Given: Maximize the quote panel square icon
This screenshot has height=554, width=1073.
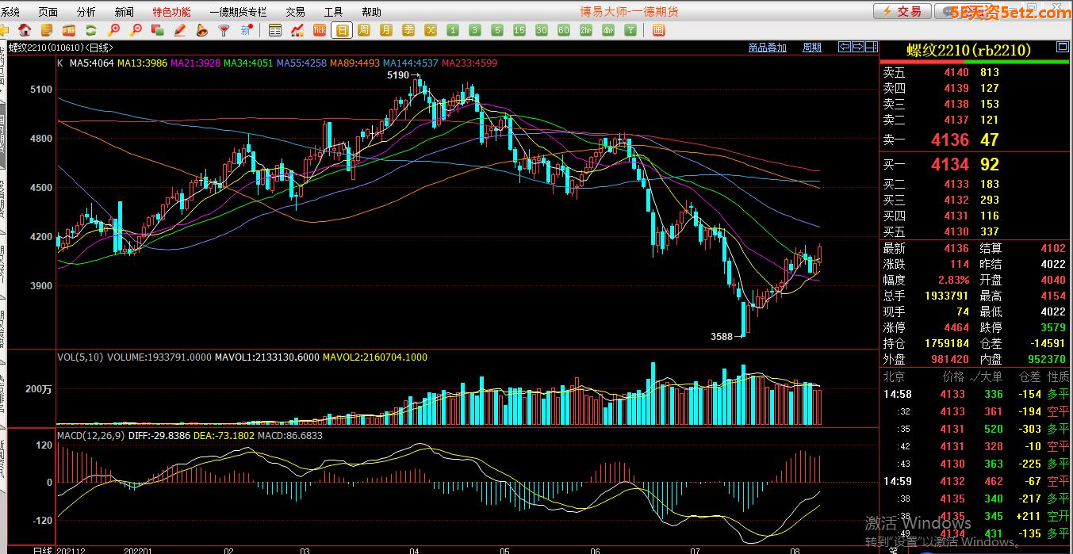Looking at the screenshot, I should pos(1062,47).
